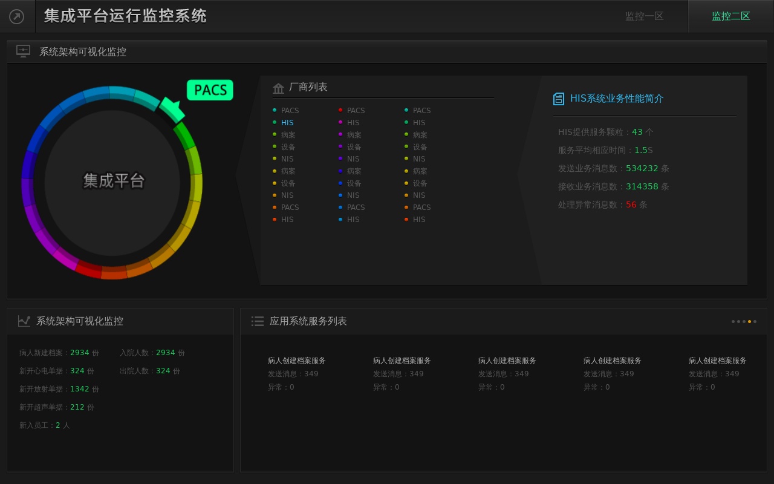Click the document icon beside HIS系统业务性能简介

(x=559, y=99)
